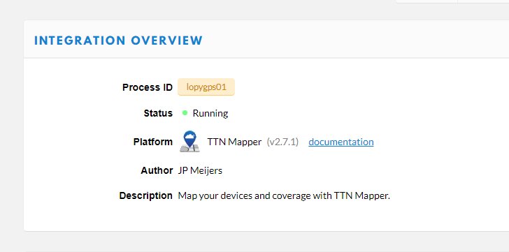Click the Process ID label

point(148,87)
